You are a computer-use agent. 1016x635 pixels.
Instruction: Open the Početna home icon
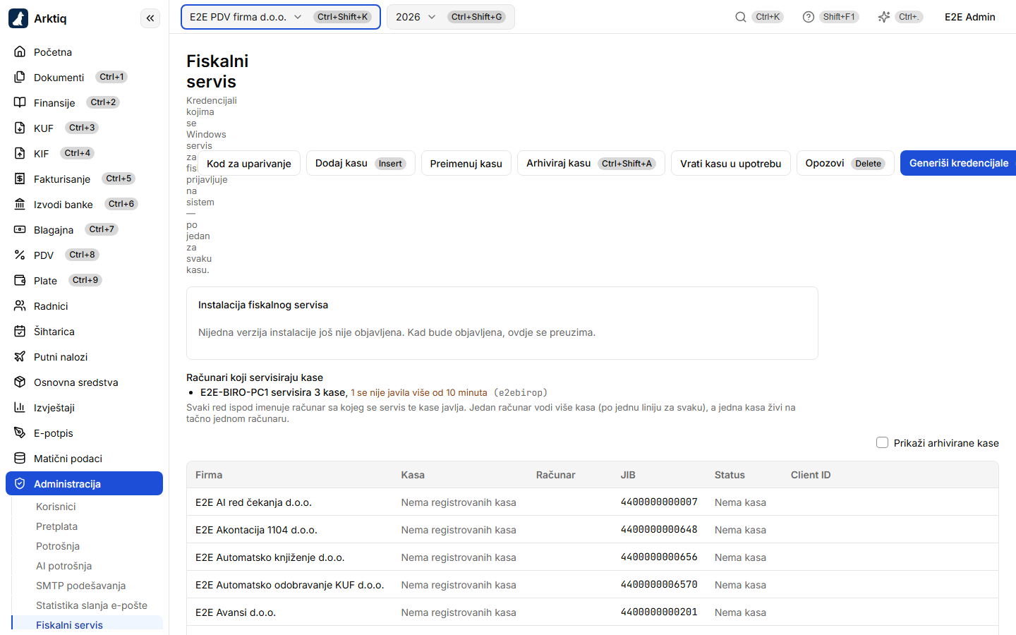click(x=20, y=52)
